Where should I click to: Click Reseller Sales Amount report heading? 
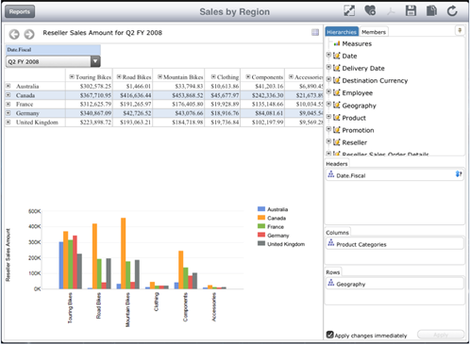tap(103, 33)
